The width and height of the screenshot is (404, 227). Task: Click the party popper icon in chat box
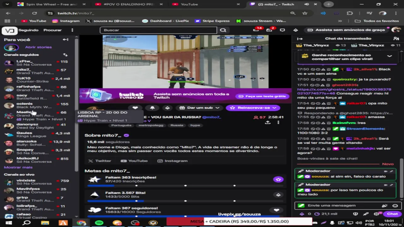[384, 206]
